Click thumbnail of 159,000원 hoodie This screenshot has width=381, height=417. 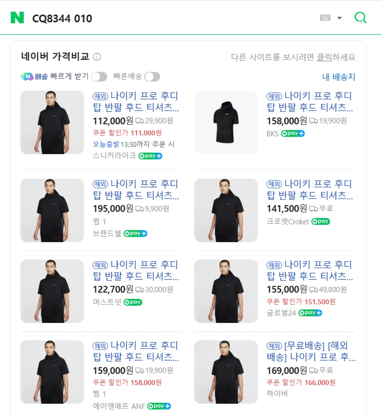(52, 372)
